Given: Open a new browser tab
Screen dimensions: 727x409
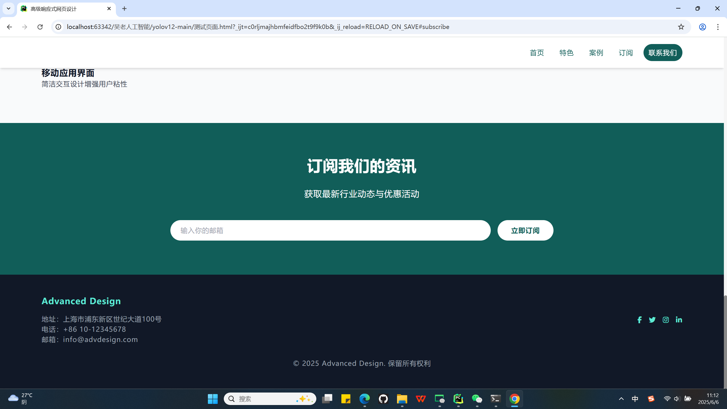Looking at the screenshot, I should pyautogui.click(x=124, y=9).
